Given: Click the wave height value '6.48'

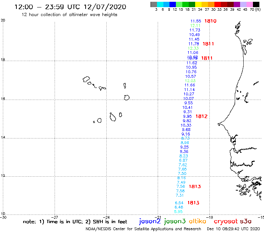Looking at the screenshot, I should (179, 207).
